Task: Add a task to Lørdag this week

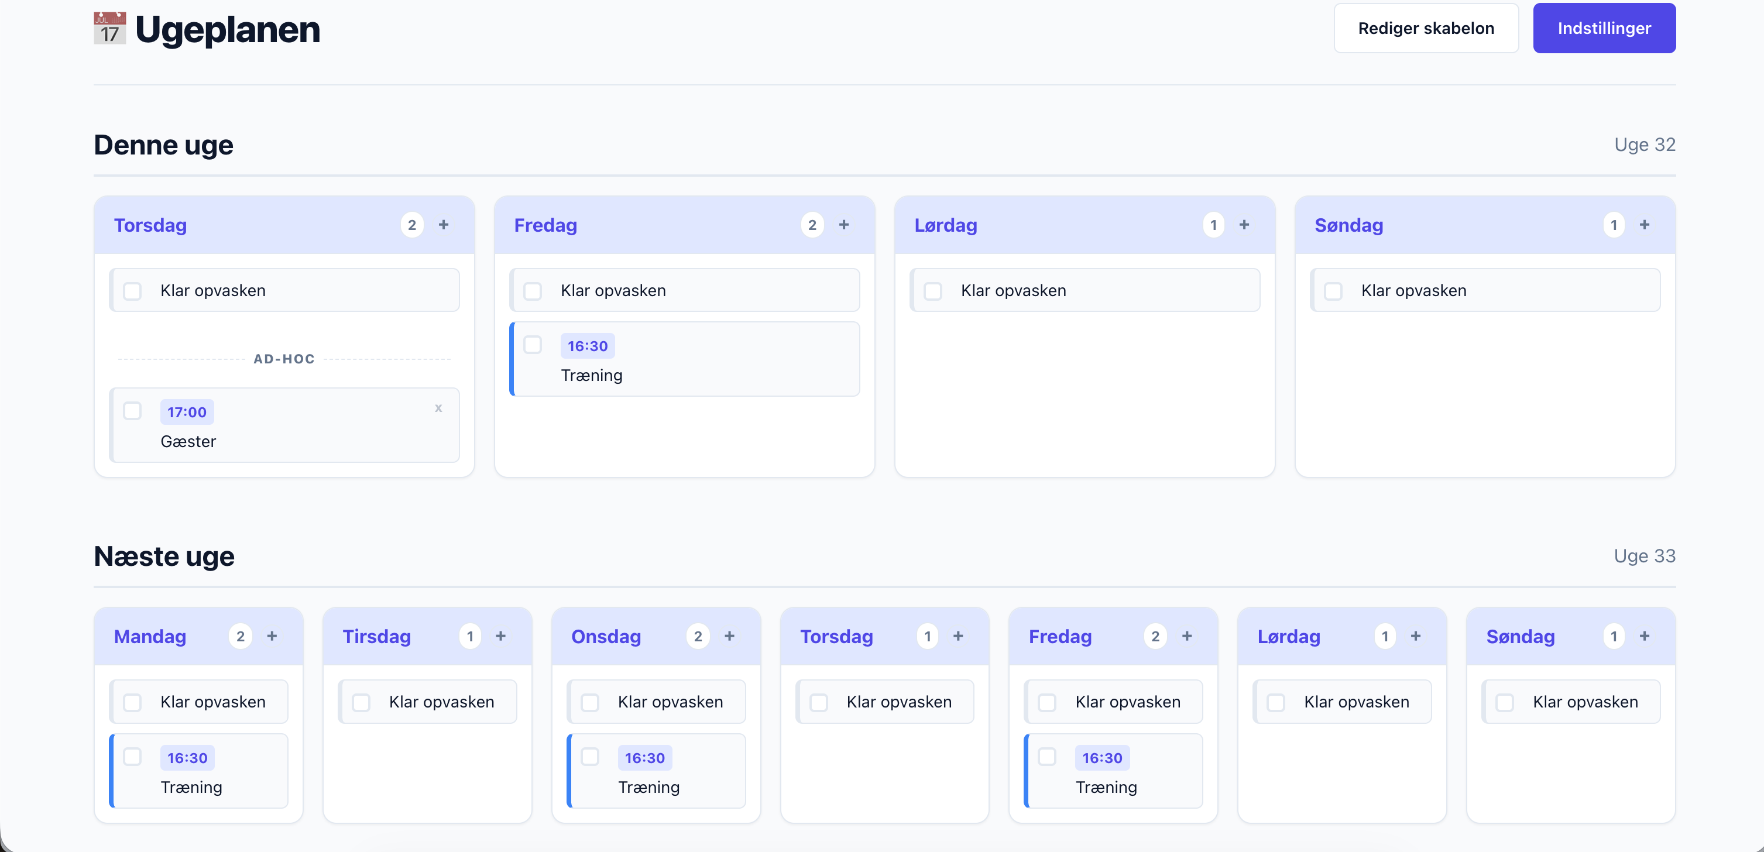Action: point(1244,225)
